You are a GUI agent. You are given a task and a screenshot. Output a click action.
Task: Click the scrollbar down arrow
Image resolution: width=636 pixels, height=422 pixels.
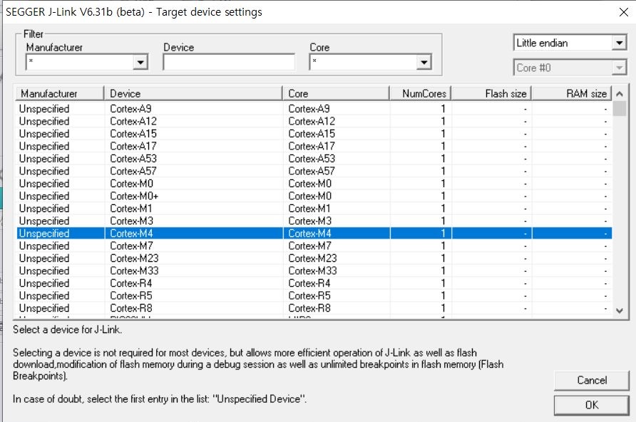pyautogui.click(x=620, y=310)
